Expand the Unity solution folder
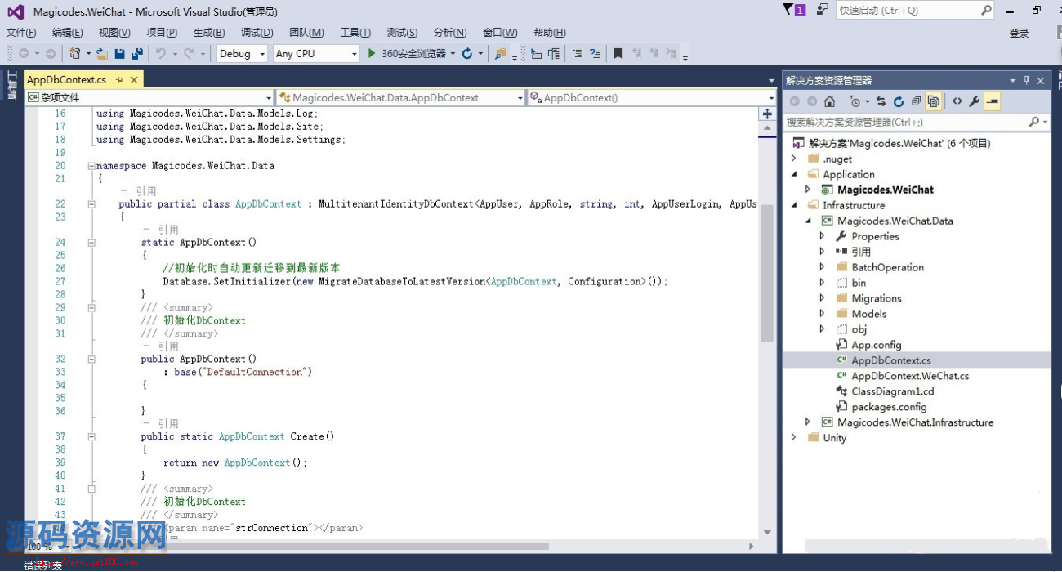Image resolution: width=1062 pixels, height=572 pixels. coord(793,438)
